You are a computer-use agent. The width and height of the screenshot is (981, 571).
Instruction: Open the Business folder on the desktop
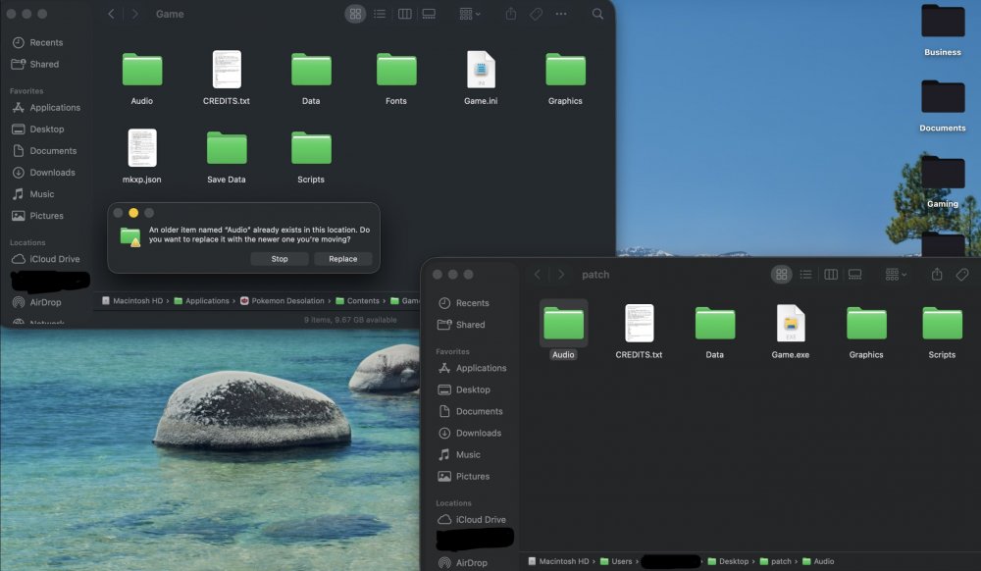coord(942,29)
